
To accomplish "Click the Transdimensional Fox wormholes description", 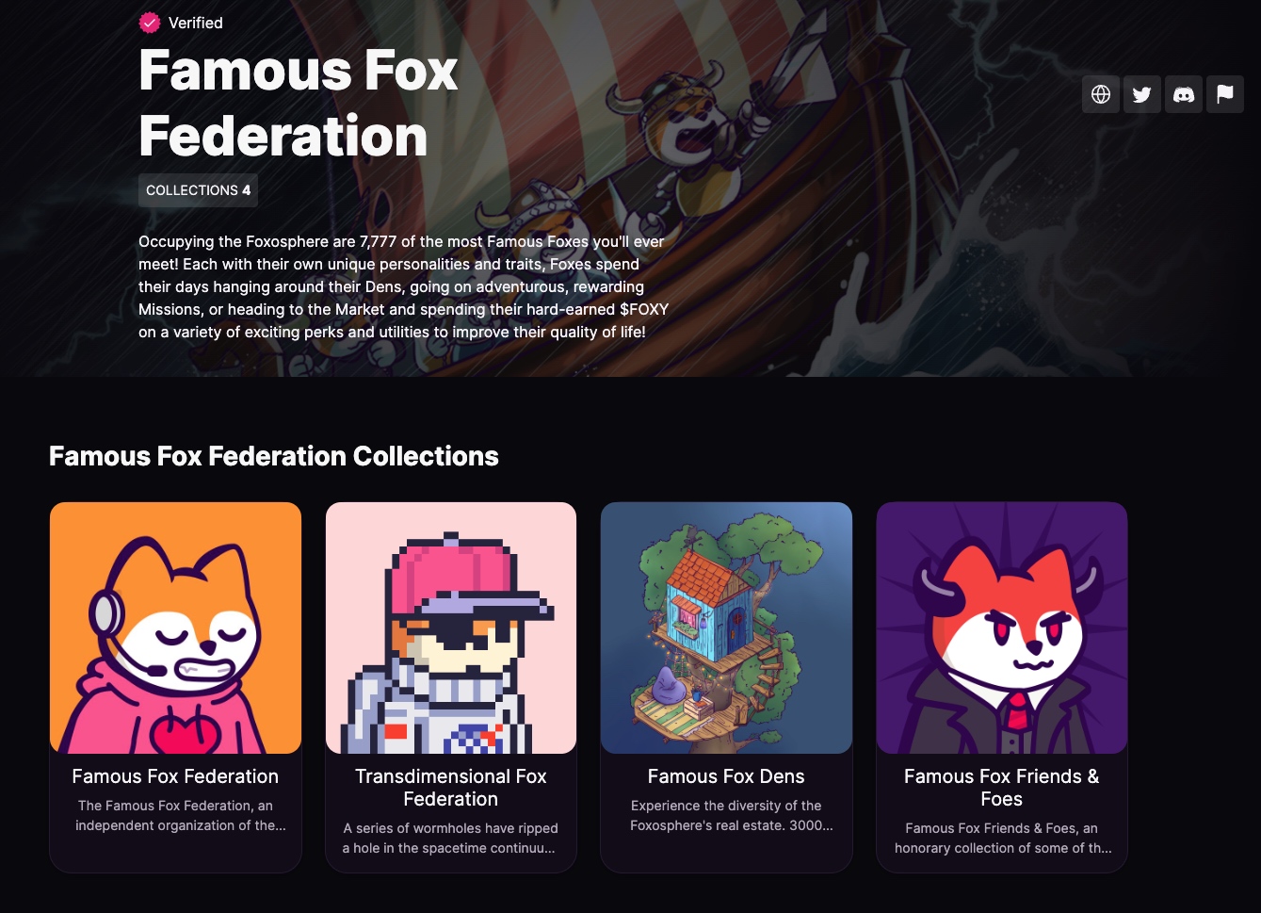I will coord(449,839).
